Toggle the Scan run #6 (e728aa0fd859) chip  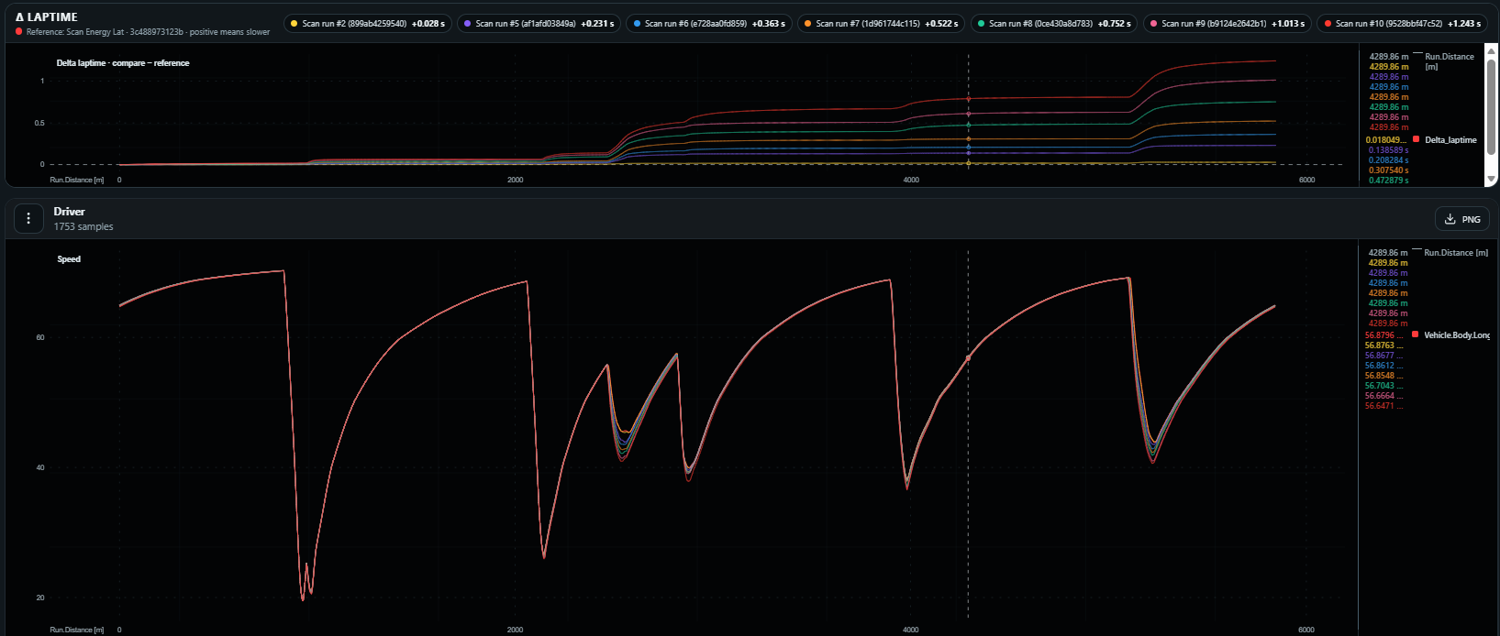[708, 24]
